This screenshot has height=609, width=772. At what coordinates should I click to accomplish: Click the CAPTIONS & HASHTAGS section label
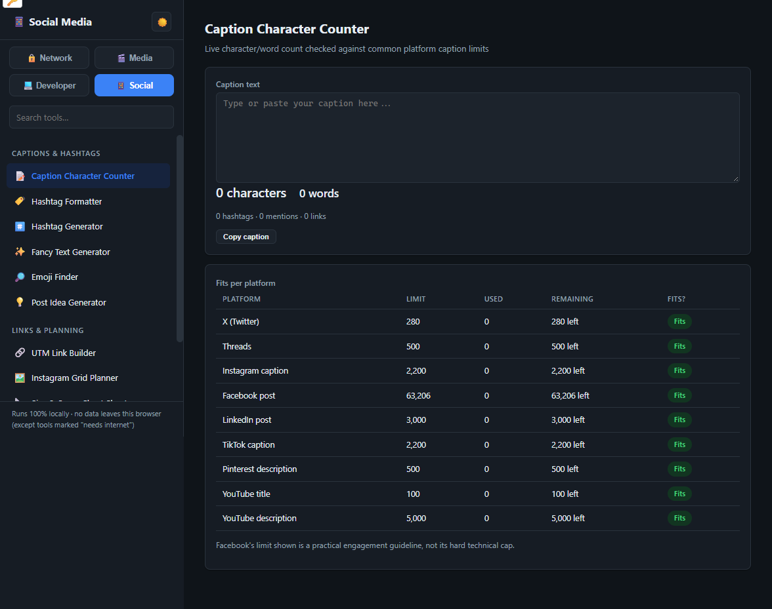(x=56, y=153)
